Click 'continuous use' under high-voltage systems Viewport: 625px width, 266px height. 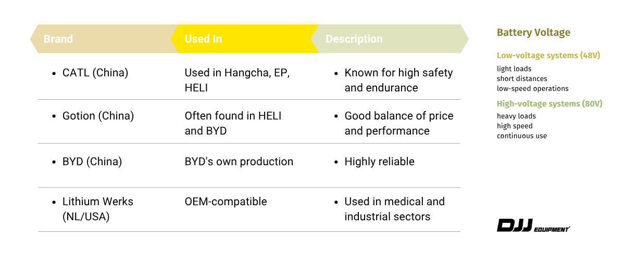pos(522,136)
